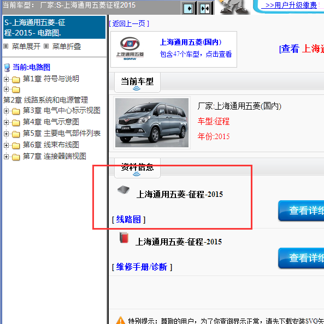Click the 年份:2015 text

coord(214,136)
